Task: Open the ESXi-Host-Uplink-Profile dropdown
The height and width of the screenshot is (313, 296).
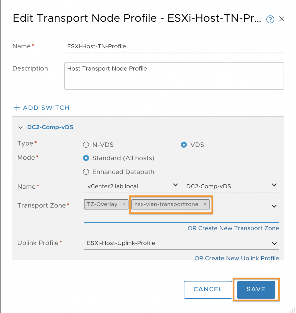Action: coord(181,243)
